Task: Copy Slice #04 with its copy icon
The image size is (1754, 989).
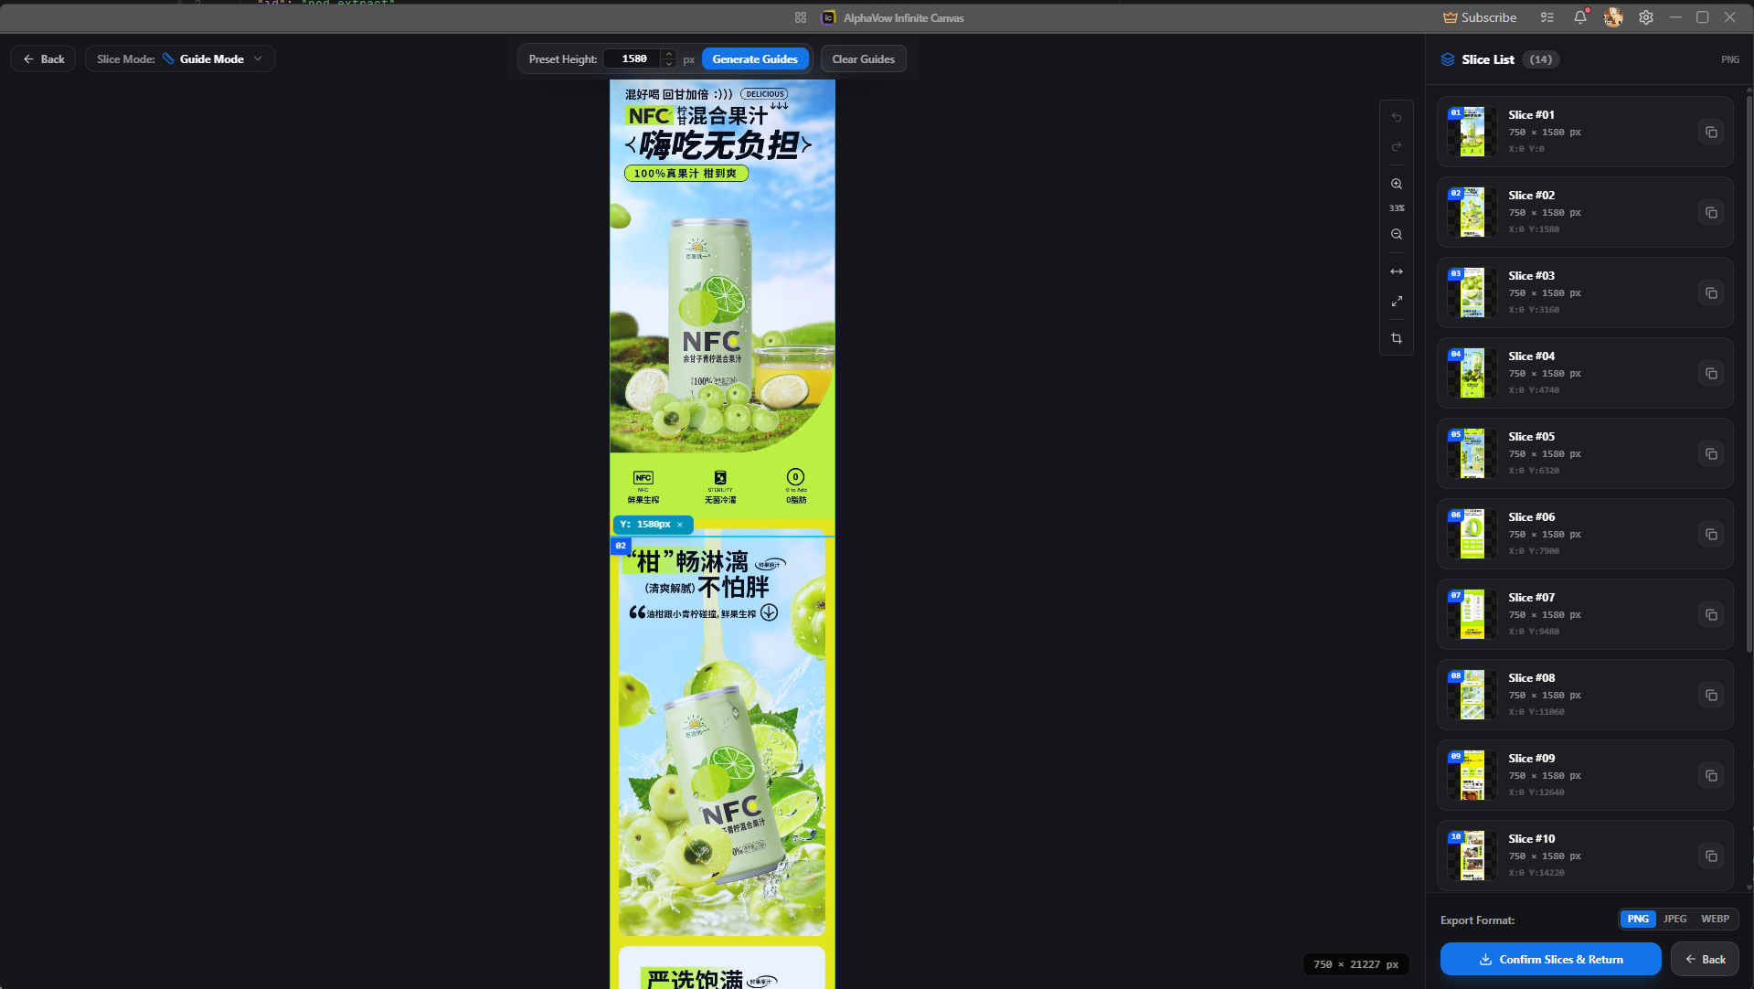Action: [1711, 374]
